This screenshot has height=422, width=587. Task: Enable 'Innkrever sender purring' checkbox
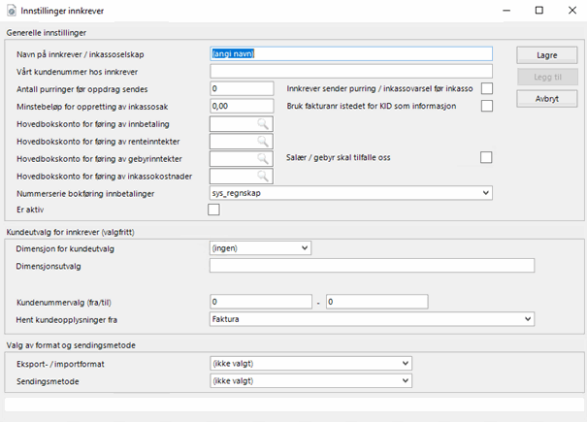tap(487, 89)
